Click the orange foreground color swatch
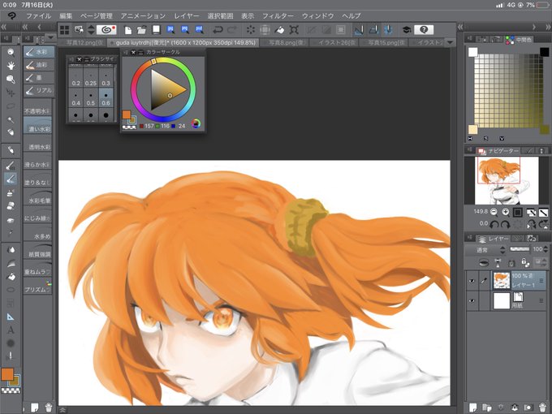Image resolution: width=552 pixels, height=414 pixels. point(7,374)
